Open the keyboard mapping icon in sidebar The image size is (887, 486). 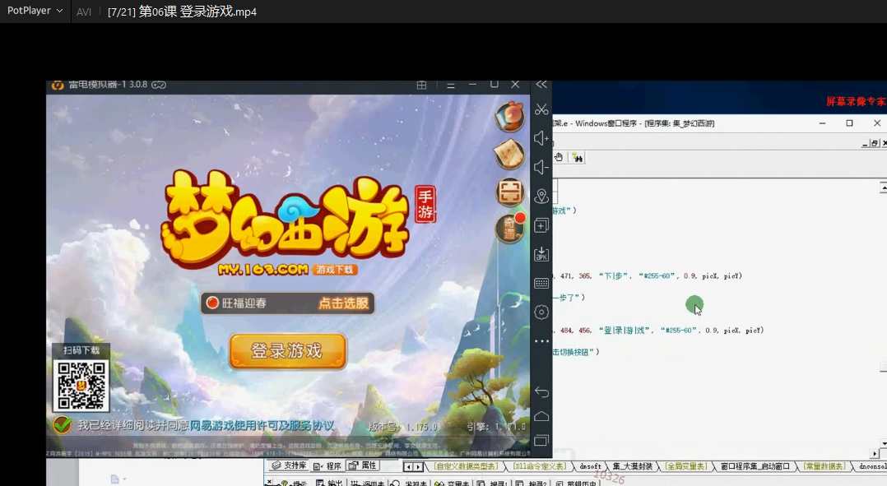pos(541,283)
